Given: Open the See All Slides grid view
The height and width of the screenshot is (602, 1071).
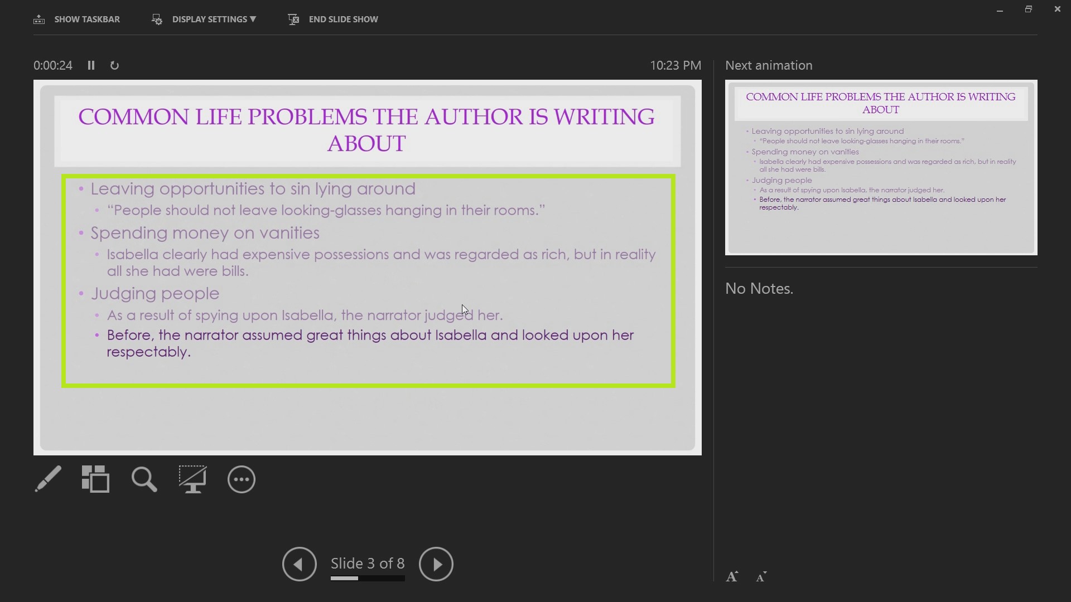Looking at the screenshot, I should (96, 479).
